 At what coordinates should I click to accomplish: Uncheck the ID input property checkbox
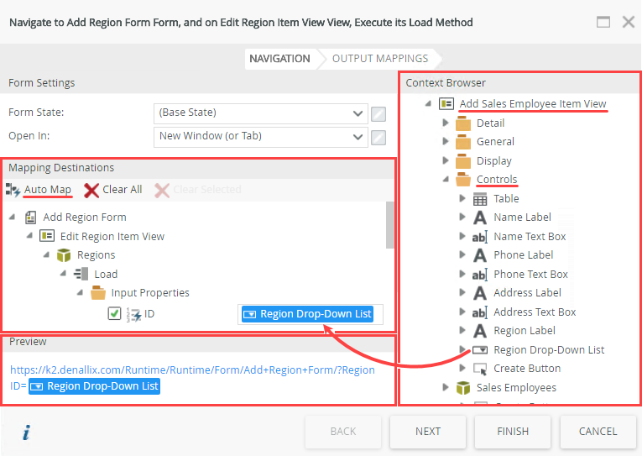[115, 314]
